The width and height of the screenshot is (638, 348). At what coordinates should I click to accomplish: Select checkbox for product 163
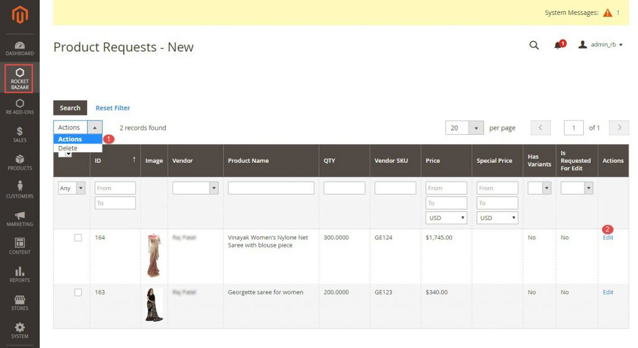click(78, 292)
